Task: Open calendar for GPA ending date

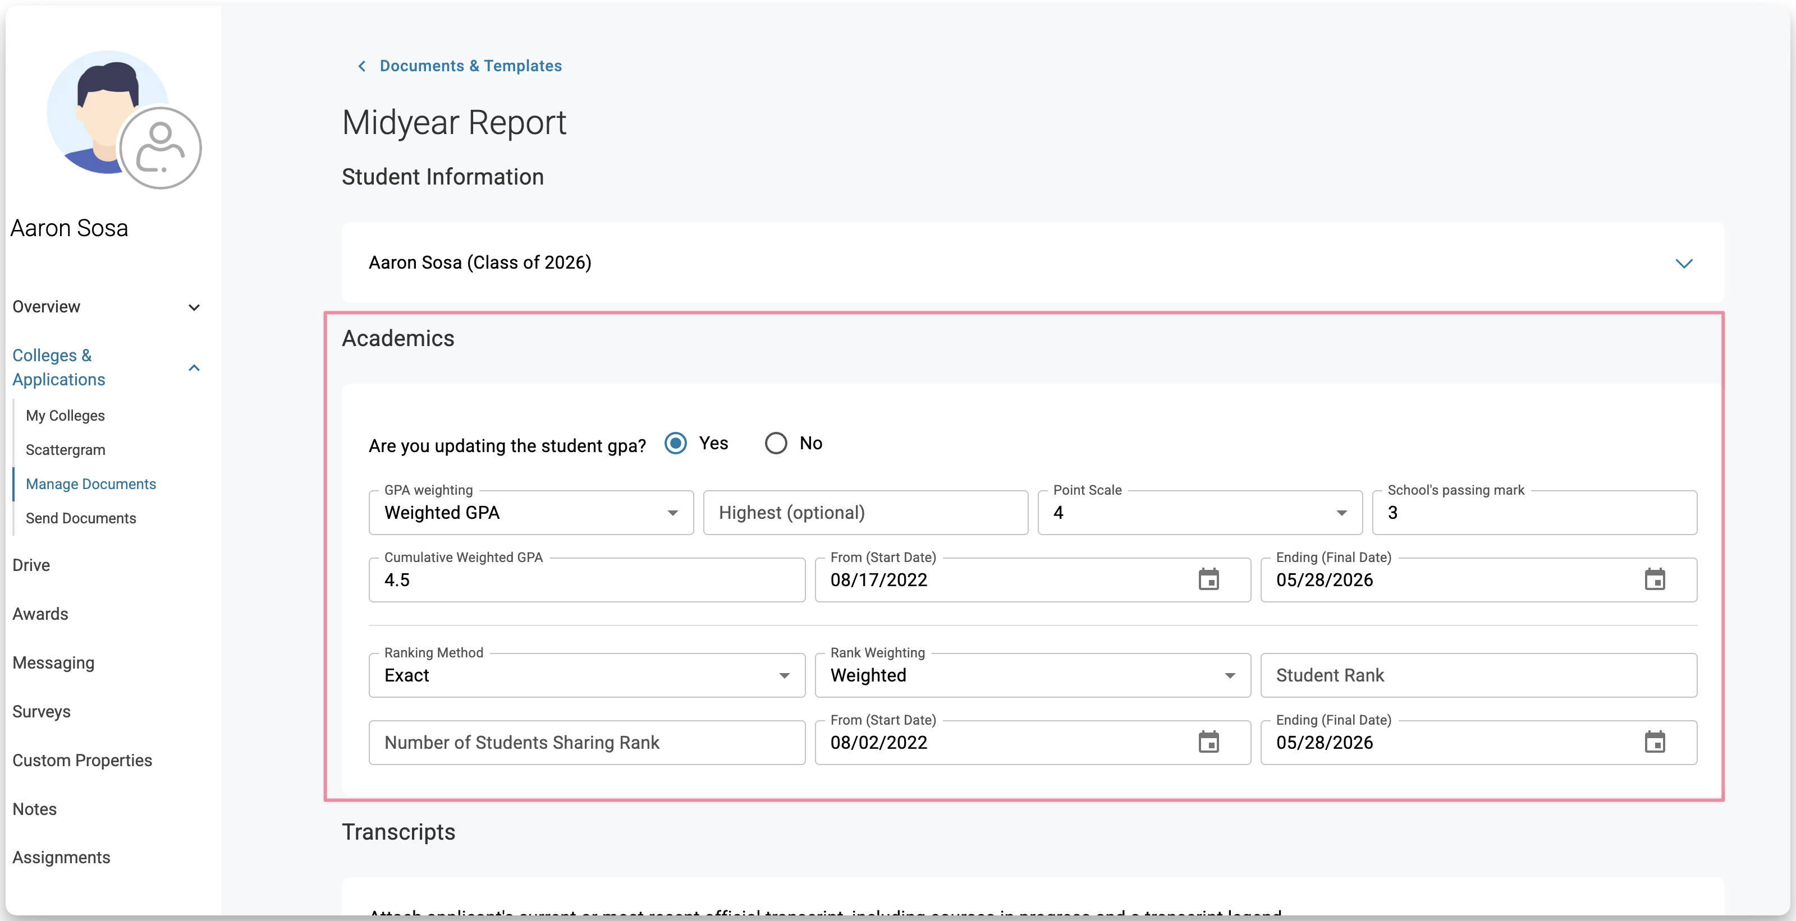Action: tap(1655, 579)
